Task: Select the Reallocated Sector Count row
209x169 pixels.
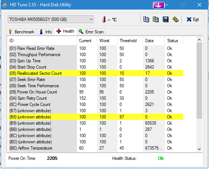Action: 96,73
